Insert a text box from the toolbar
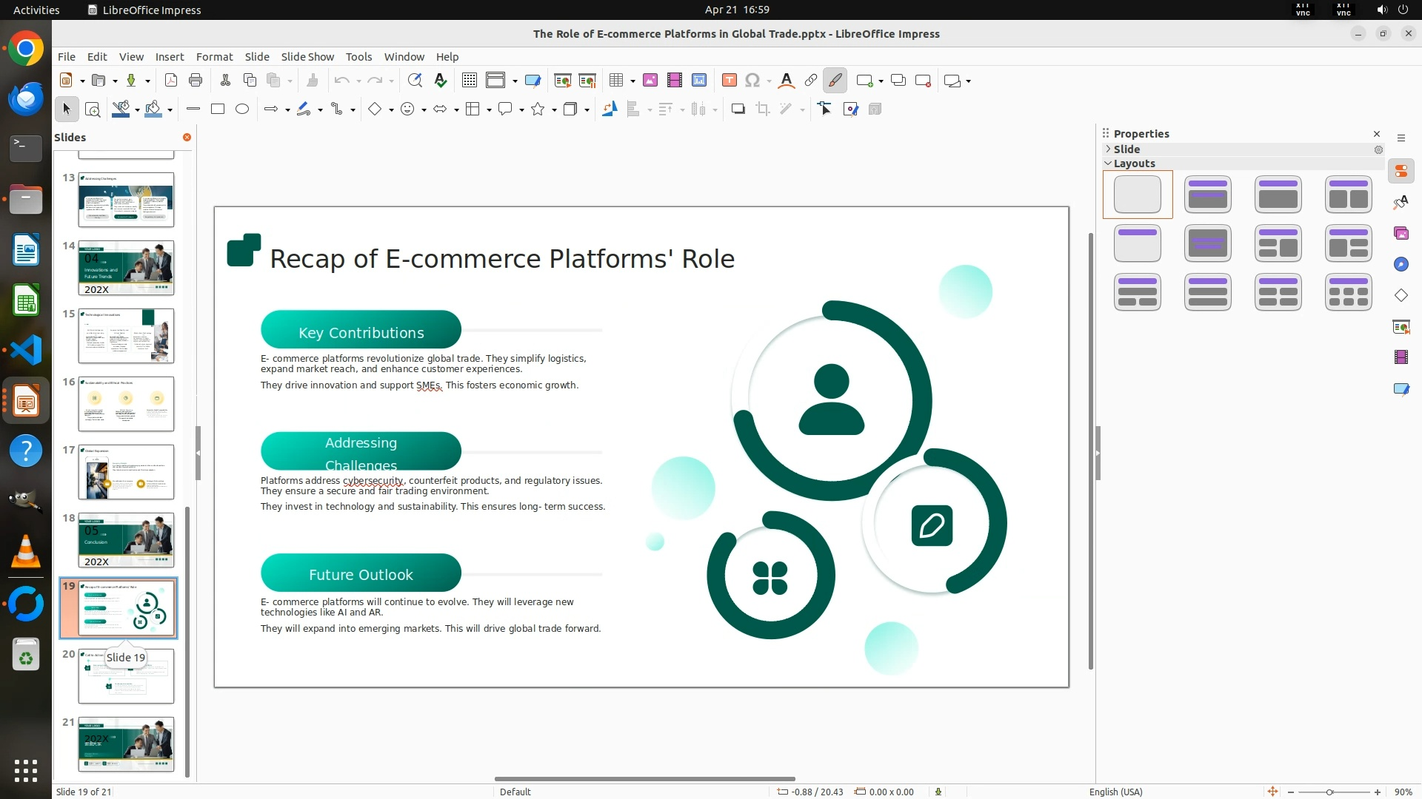The width and height of the screenshot is (1422, 799). pyautogui.click(x=729, y=81)
